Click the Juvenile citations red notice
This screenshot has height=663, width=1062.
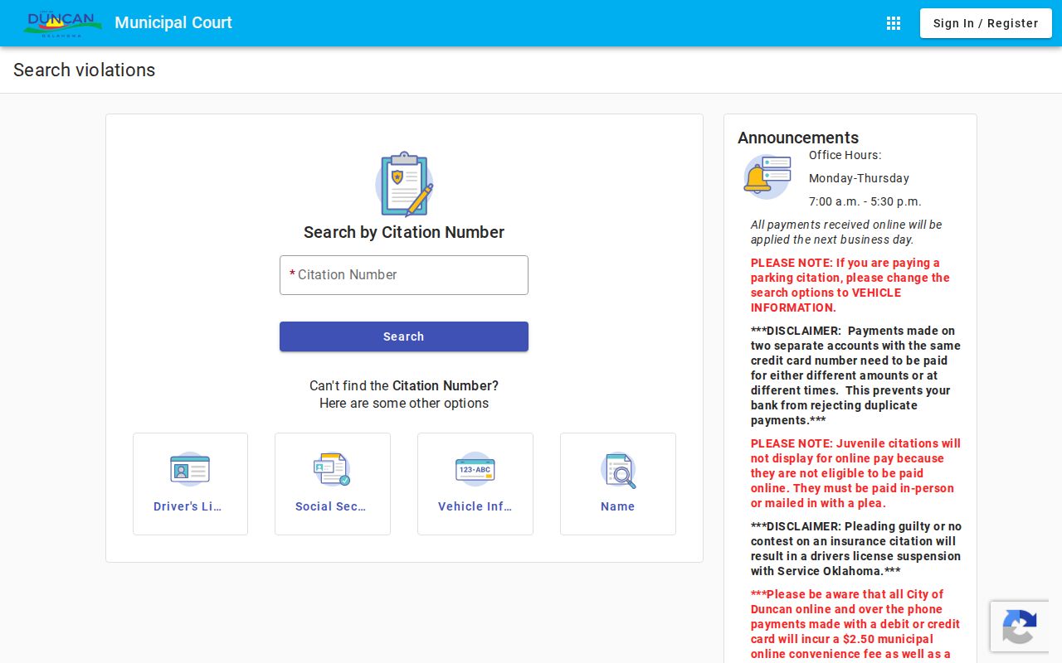[855, 473]
